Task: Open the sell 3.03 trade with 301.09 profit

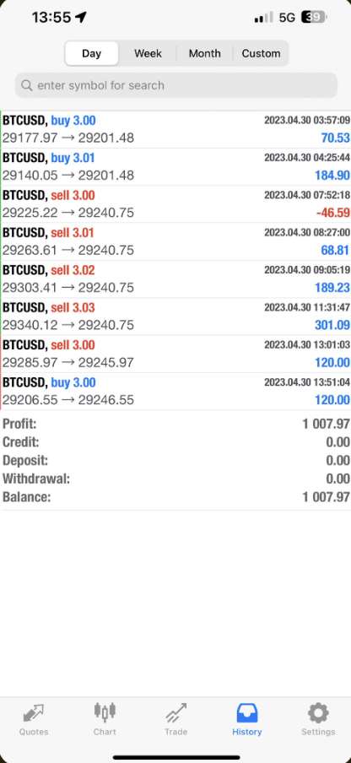Action: 175,317
